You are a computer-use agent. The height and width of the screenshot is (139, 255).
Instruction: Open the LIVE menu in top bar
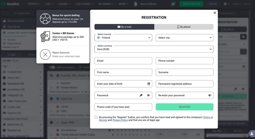pyautogui.click(x=49, y=4)
